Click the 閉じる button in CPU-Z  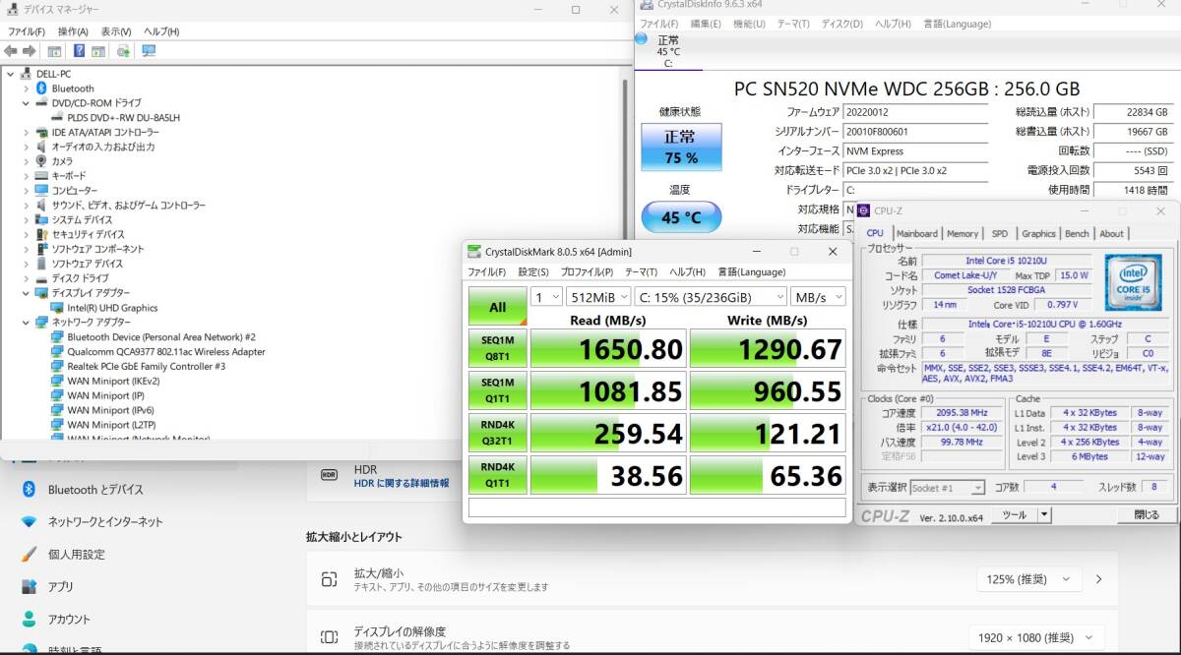1147,514
